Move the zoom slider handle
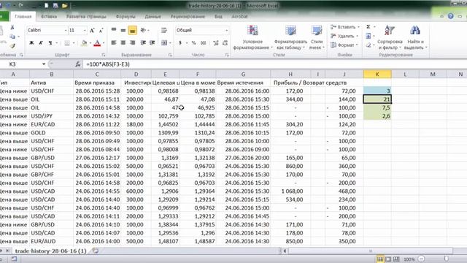 coord(446,259)
